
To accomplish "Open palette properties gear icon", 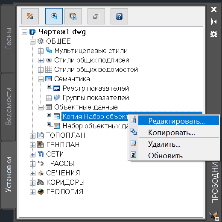I will pyautogui.click(x=214, y=34).
